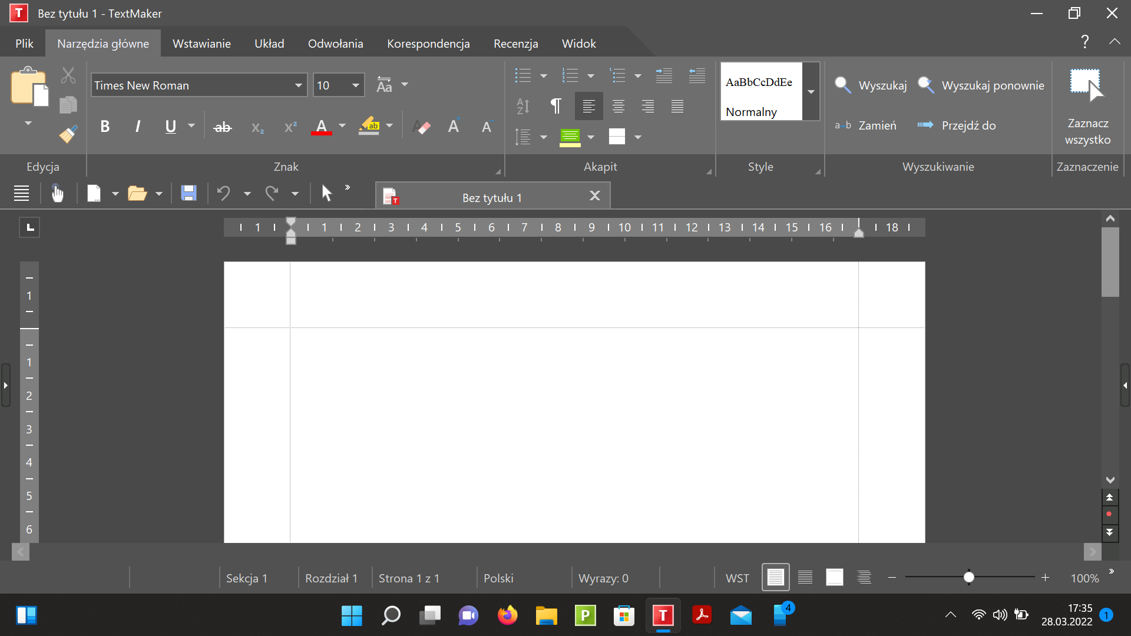
Task: Click the Sort paragraphs A-Z icon
Action: pyautogui.click(x=523, y=106)
